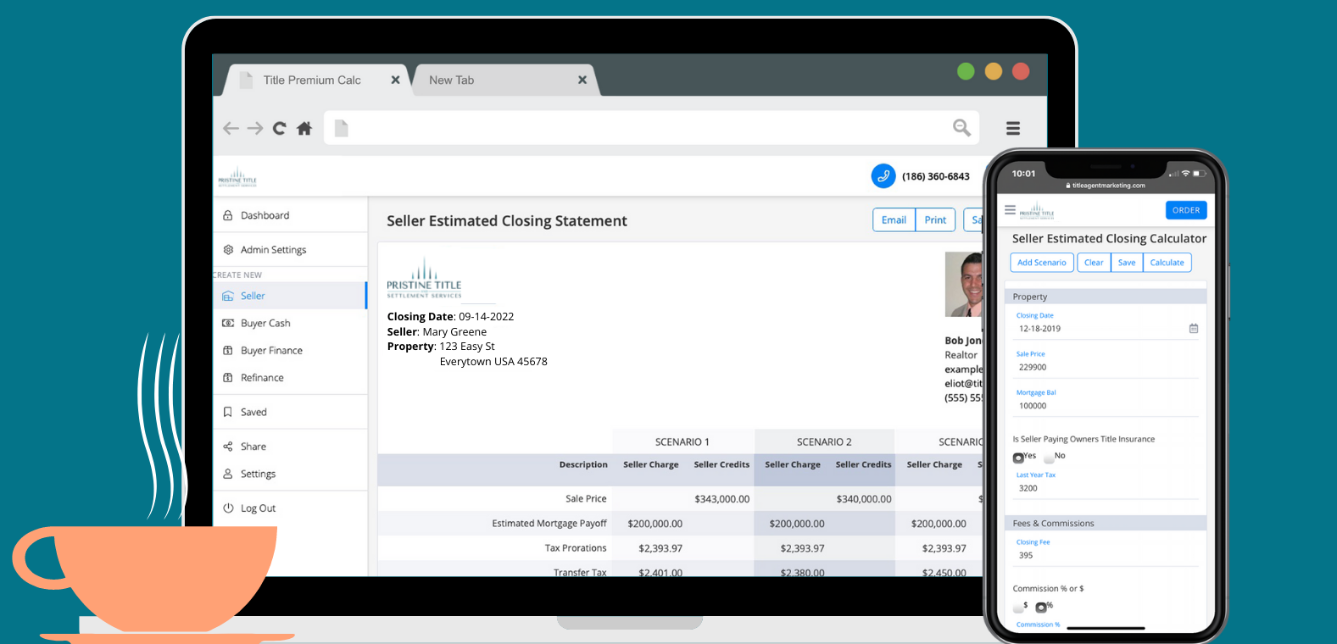Choose the $ commission option
This screenshot has height=644, width=1337.
[1018, 607]
